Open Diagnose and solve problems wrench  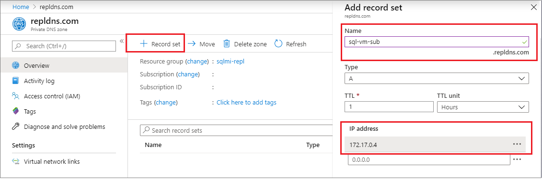click(15, 126)
